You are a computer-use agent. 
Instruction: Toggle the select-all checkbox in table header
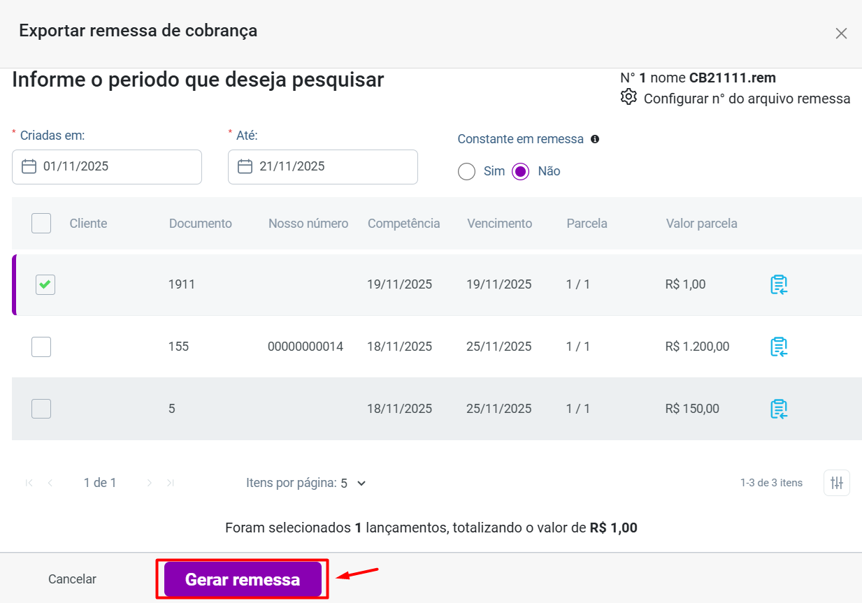coord(41,224)
